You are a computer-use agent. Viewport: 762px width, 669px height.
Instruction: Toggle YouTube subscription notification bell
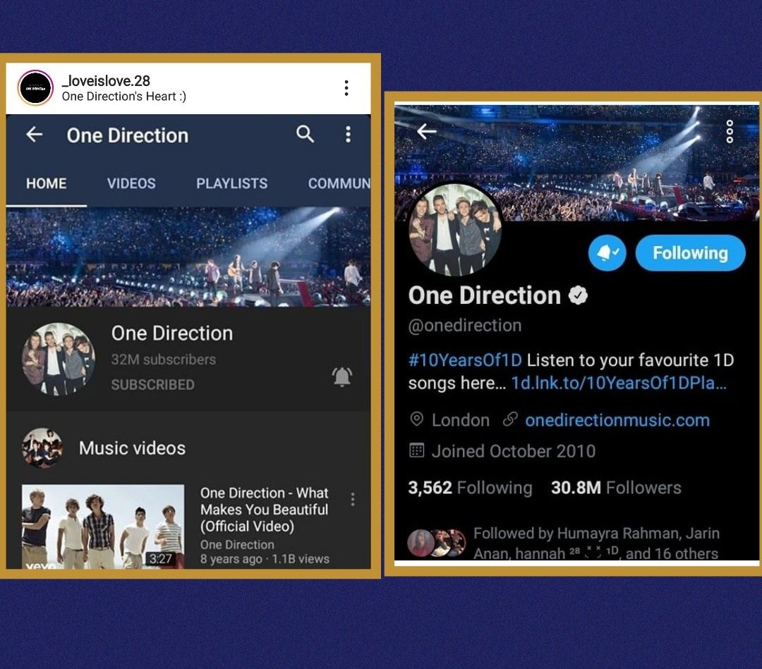point(341,376)
